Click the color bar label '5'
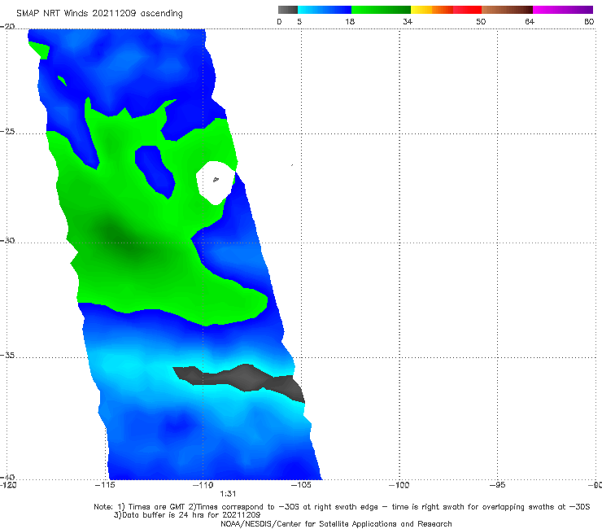The height and width of the screenshot is (529, 602). (299, 22)
